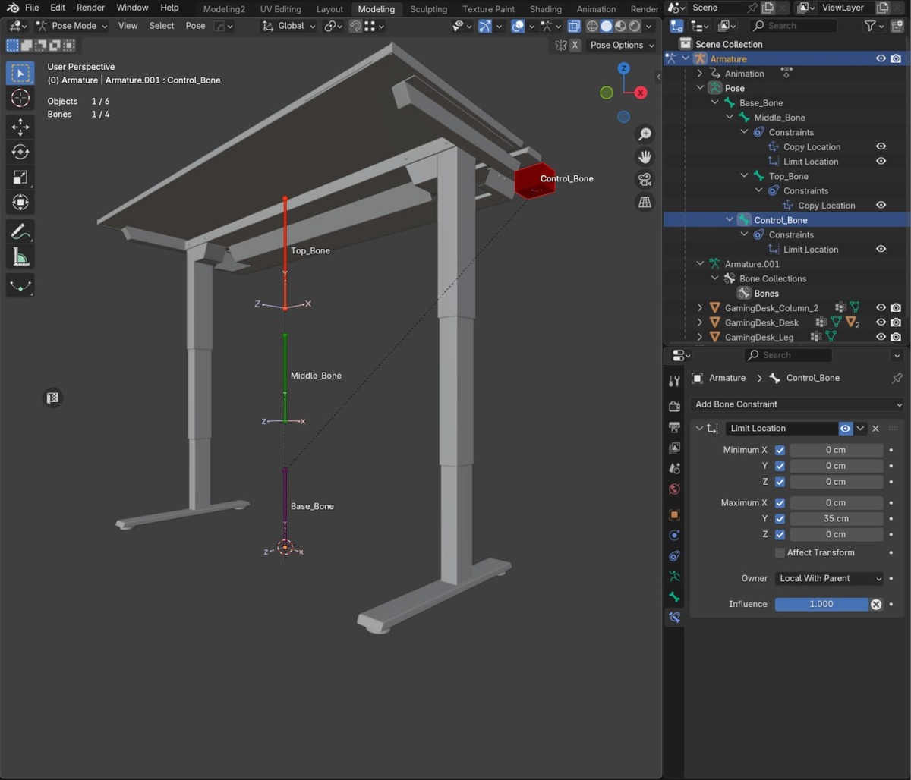Screen dimensions: 911x780
Task: Open the Owner space Local With Parent dropdown
Action: (830, 578)
